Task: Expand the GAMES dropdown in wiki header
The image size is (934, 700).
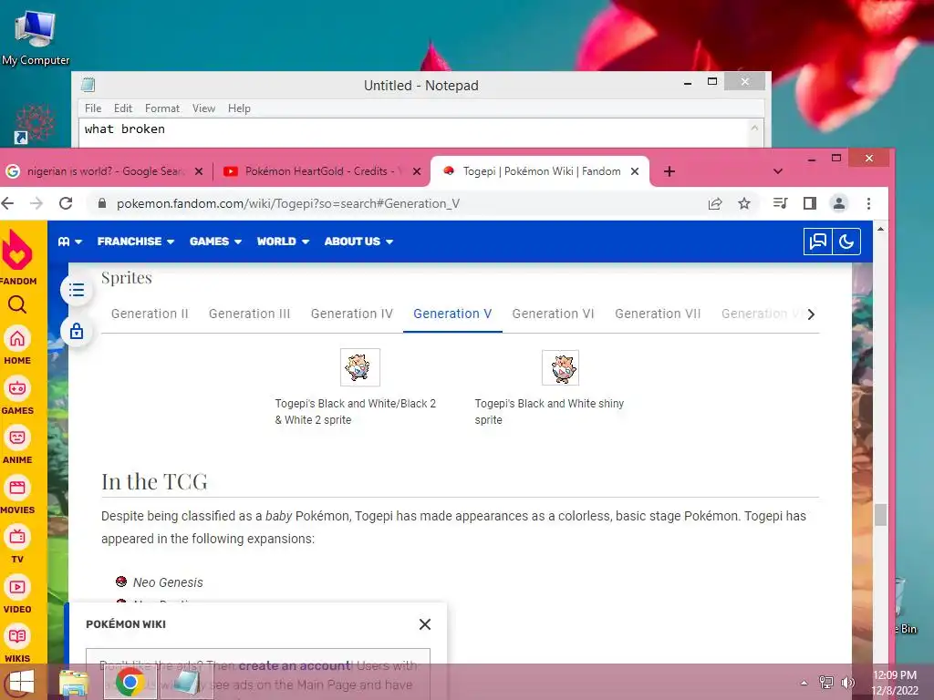Action: point(215,242)
